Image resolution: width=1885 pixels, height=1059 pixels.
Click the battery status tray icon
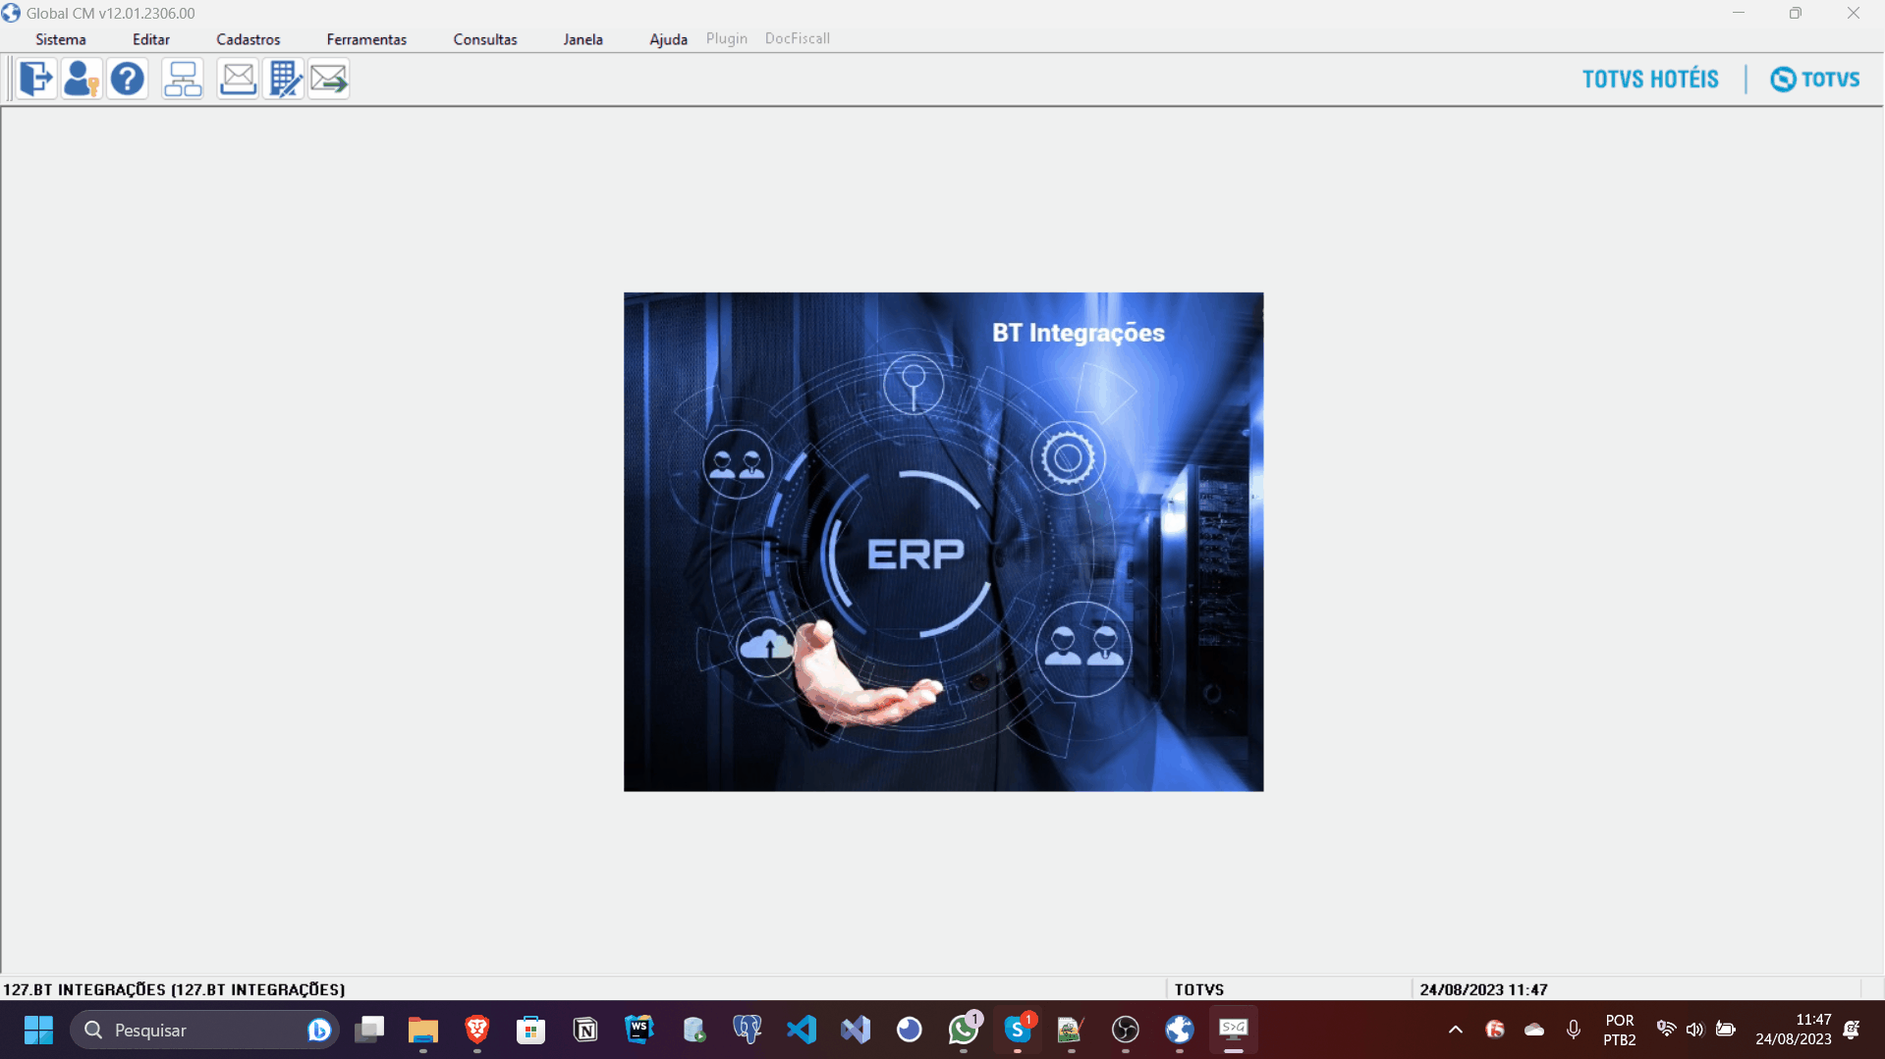click(1725, 1030)
